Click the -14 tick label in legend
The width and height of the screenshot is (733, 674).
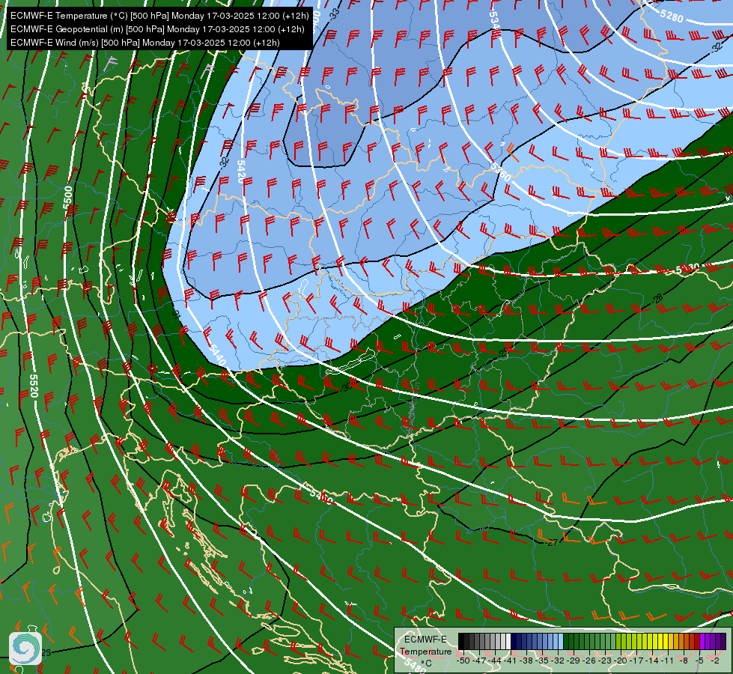[652, 661]
